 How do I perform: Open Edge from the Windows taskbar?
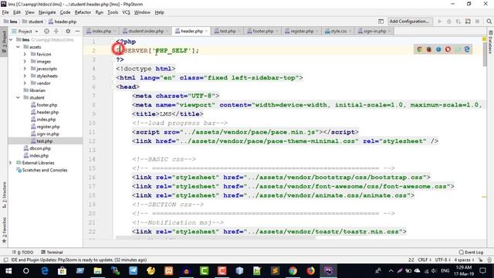pos(45,271)
